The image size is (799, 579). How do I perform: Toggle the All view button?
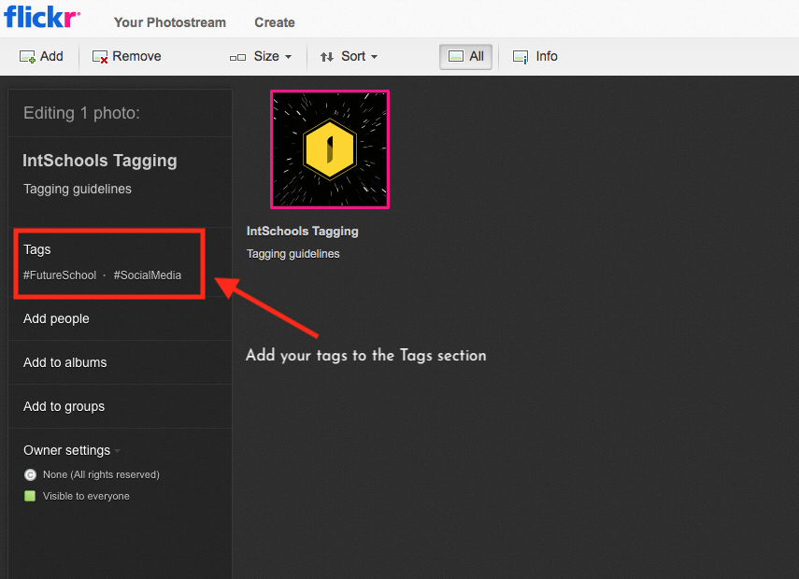tap(466, 57)
